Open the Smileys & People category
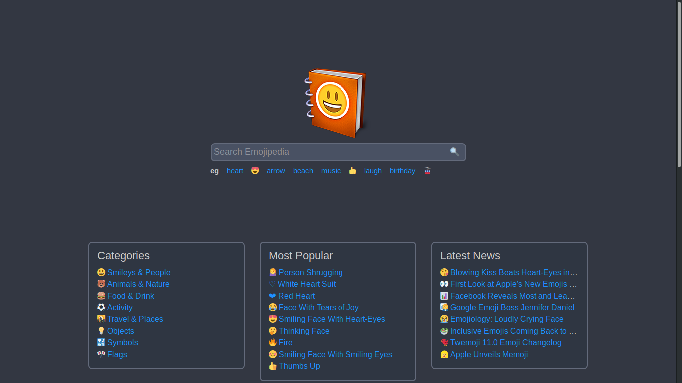 click(x=139, y=272)
